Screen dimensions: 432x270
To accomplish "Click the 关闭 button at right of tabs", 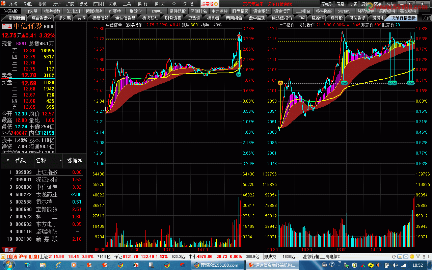I will pyautogui.click(x=427, y=18).
